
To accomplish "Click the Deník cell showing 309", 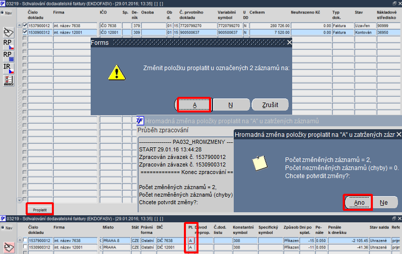I will [x=136, y=32].
